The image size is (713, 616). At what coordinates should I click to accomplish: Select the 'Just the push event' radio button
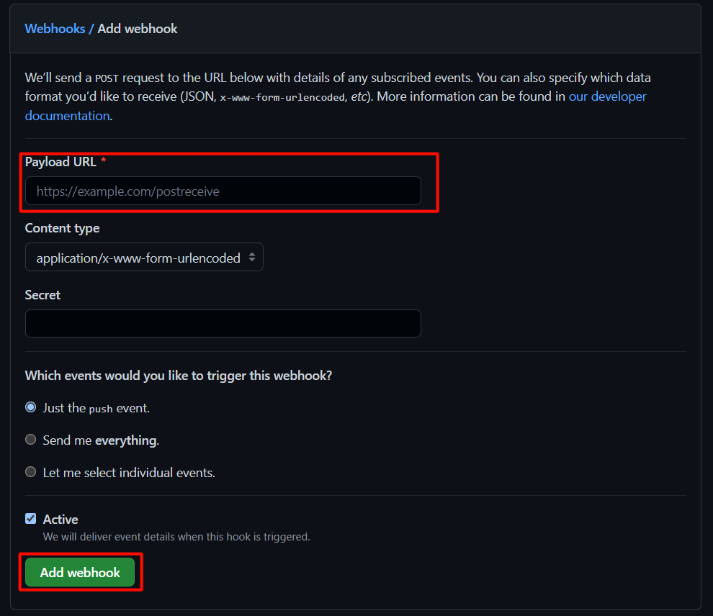point(30,407)
